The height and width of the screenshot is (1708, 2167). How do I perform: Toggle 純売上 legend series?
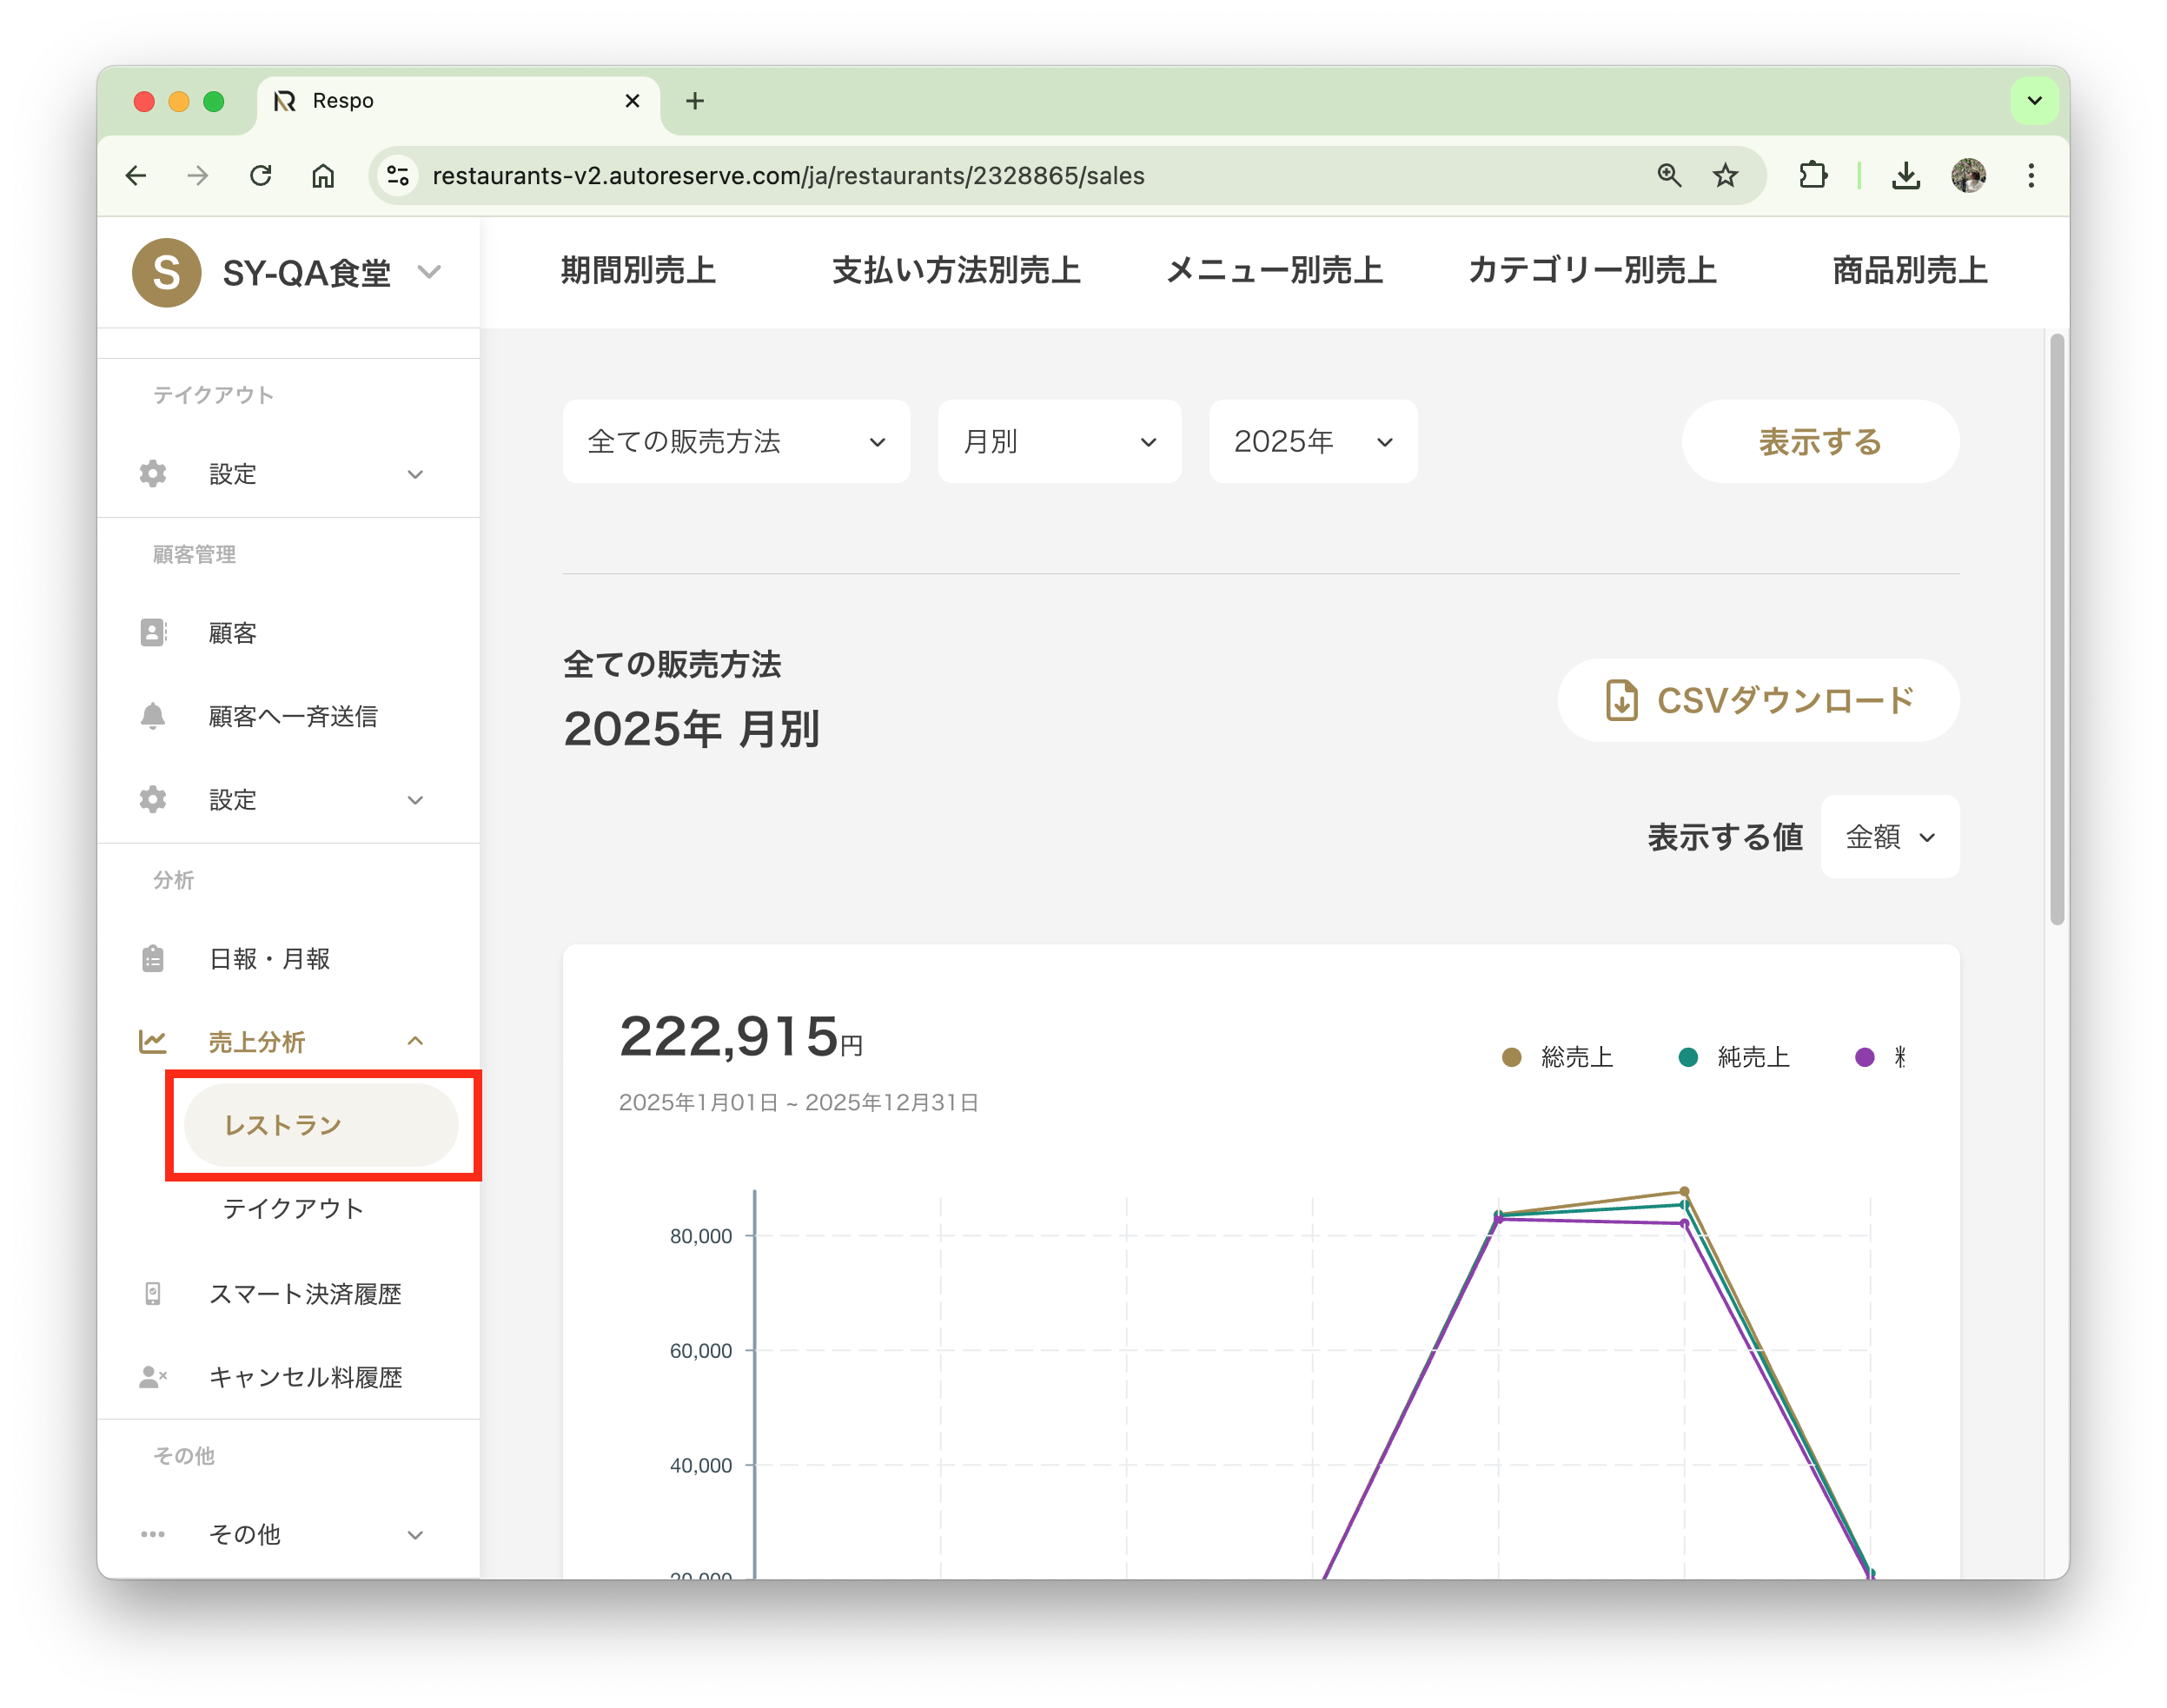1733,1057
